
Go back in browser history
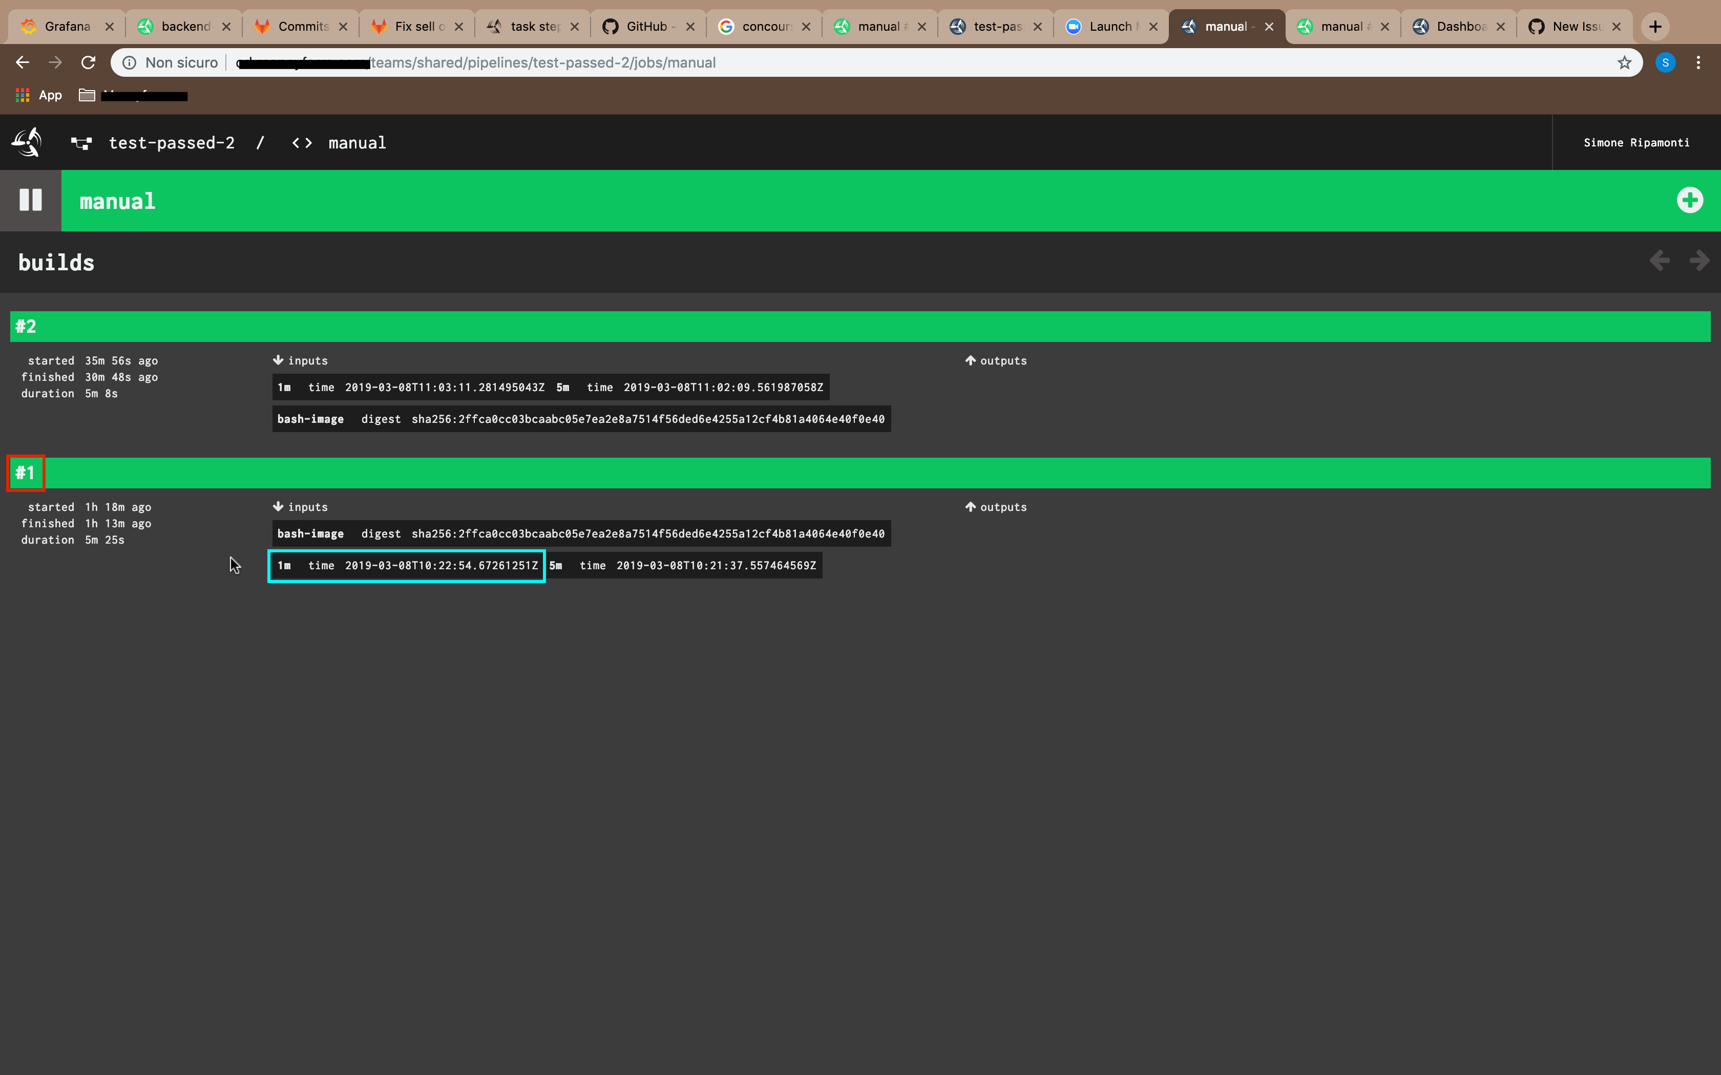23,62
